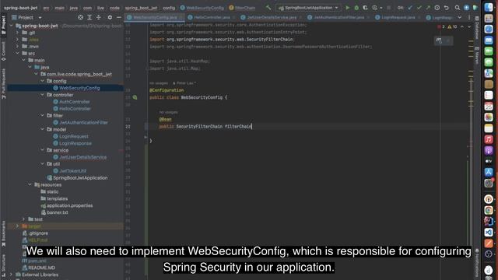Viewport: 498px width, 280px height.
Task: Switch to HelloController.java tab
Action: [212, 17]
